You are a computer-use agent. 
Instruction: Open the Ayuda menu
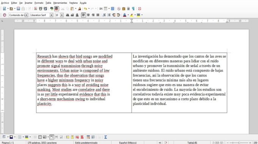point(83,3)
